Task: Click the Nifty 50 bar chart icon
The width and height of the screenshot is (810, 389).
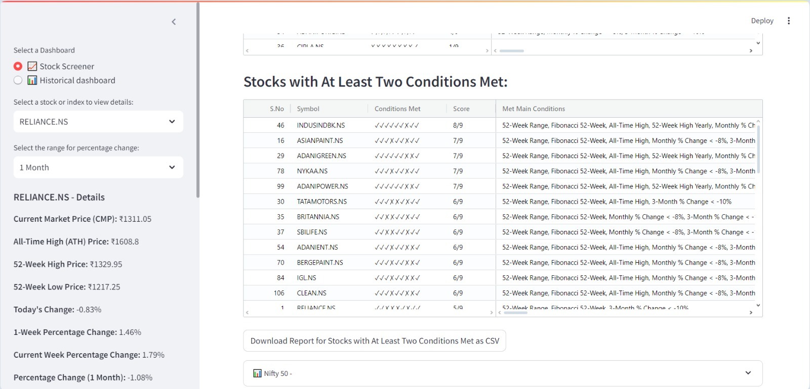Action: [257, 373]
